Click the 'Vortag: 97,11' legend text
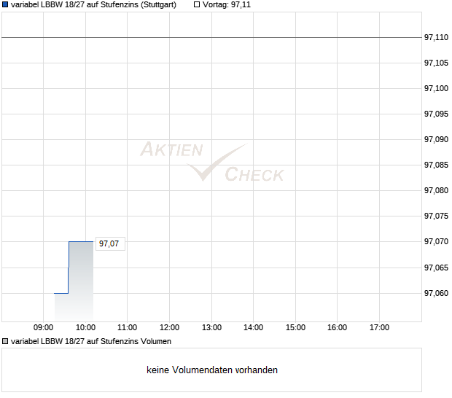The height and width of the screenshot is (398, 452). coord(227,5)
